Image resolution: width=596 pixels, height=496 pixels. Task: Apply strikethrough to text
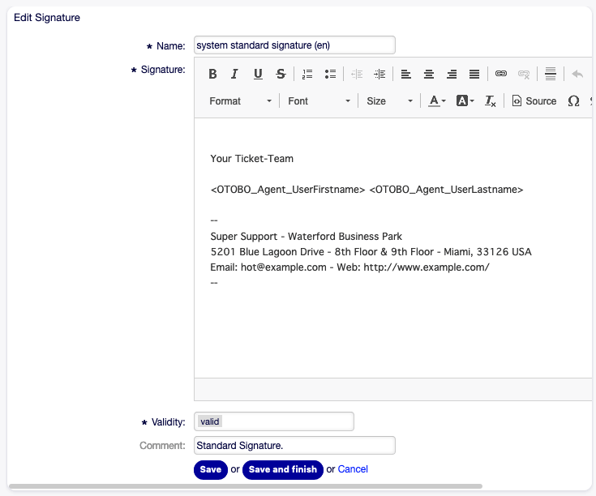pyautogui.click(x=281, y=74)
